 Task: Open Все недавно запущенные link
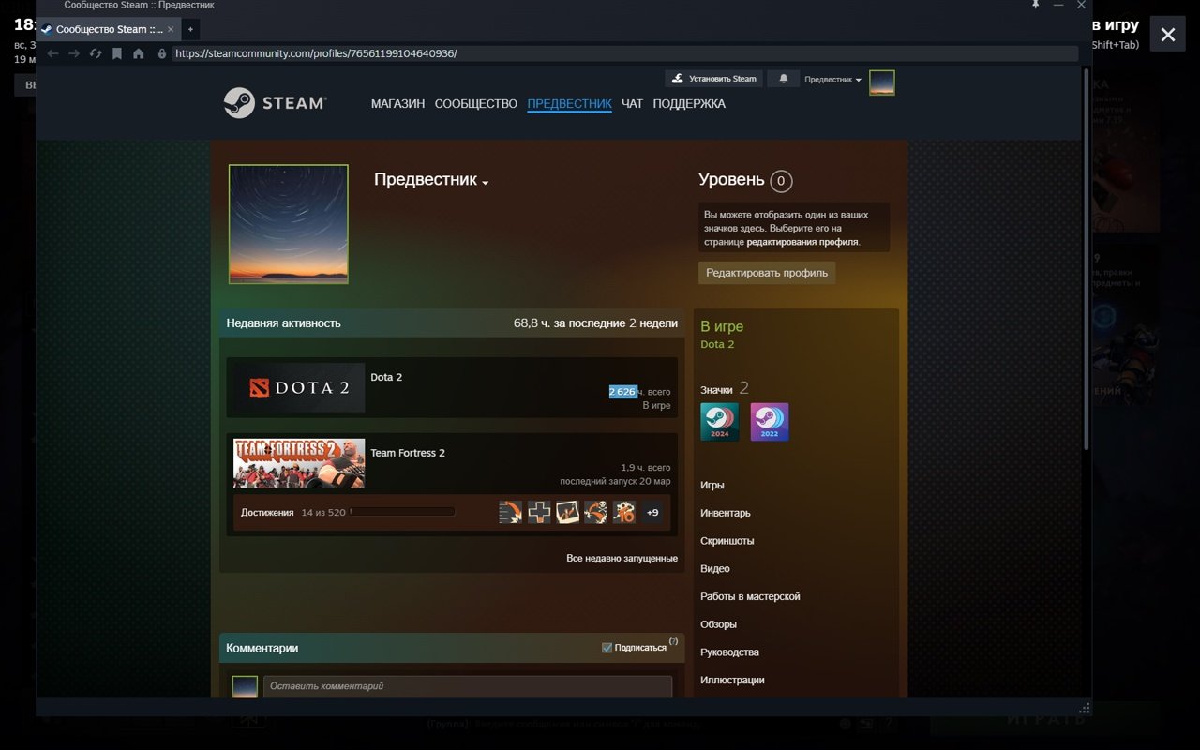[x=622, y=558]
